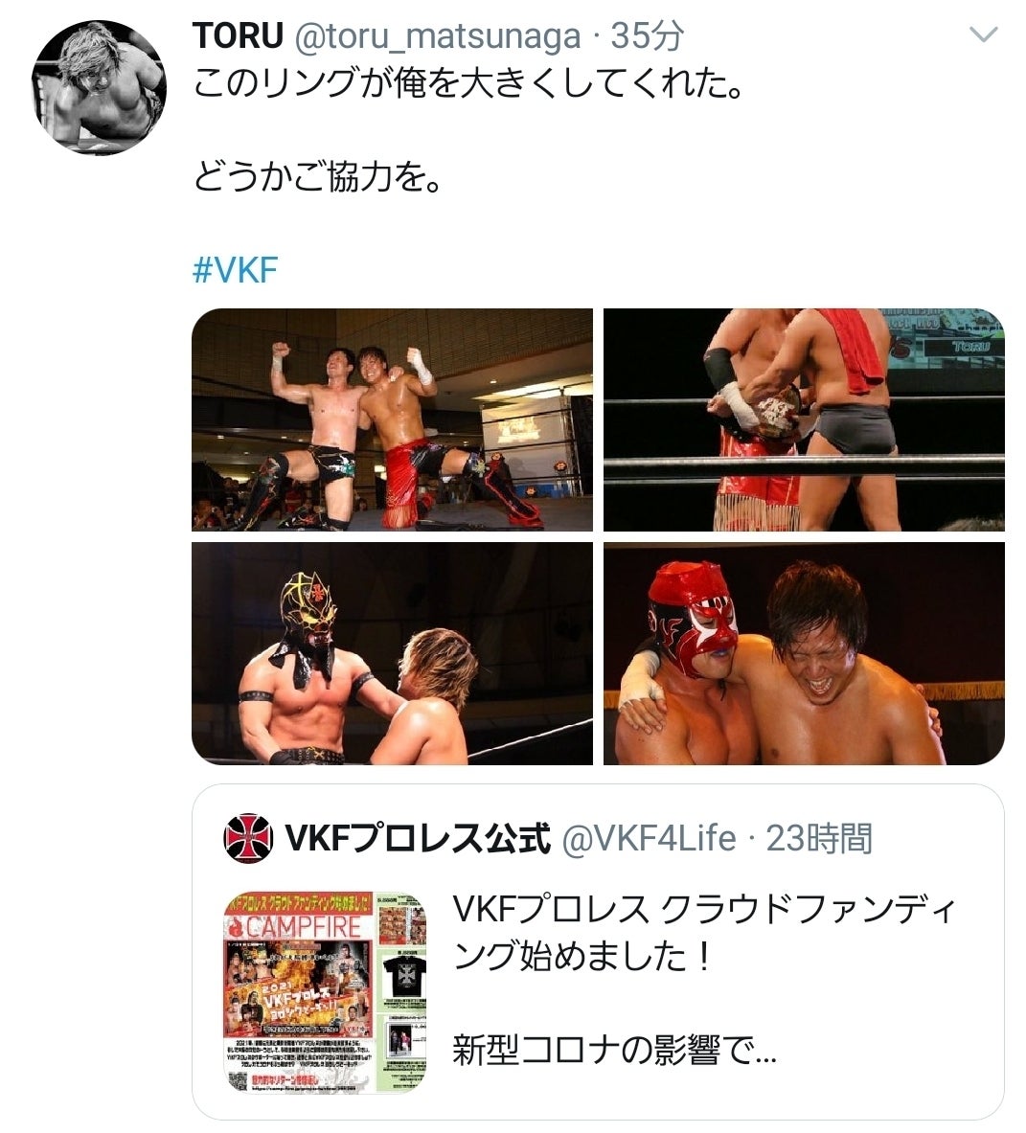View photo of two wrestlers posing with fists raised
The image size is (1026, 1133).
point(393,419)
